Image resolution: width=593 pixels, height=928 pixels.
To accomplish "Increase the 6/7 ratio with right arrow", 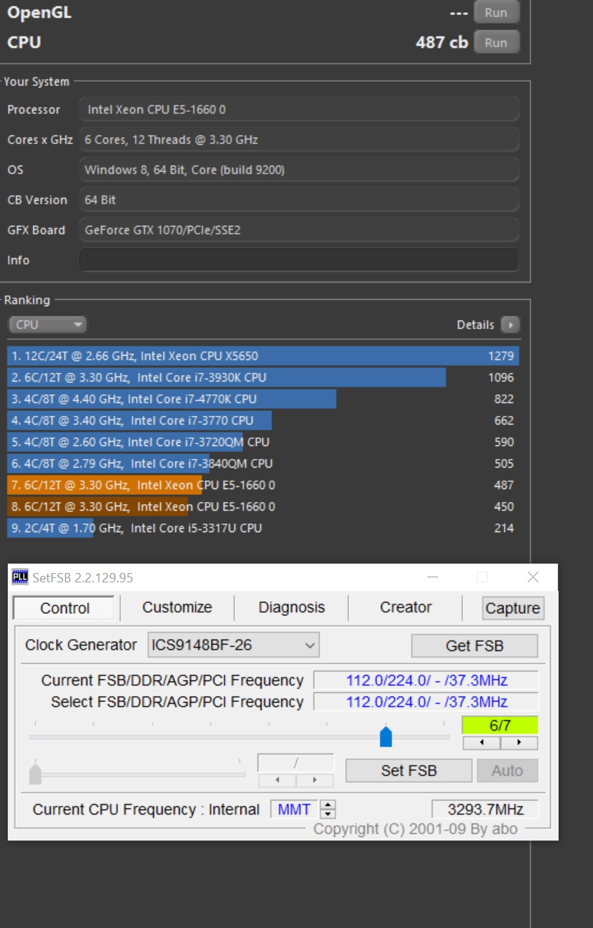I will (518, 743).
